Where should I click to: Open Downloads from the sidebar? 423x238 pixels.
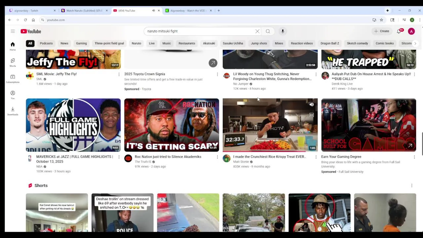click(x=13, y=111)
